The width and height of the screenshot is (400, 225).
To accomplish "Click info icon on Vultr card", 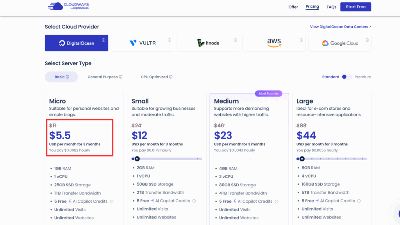I will click(170, 40).
